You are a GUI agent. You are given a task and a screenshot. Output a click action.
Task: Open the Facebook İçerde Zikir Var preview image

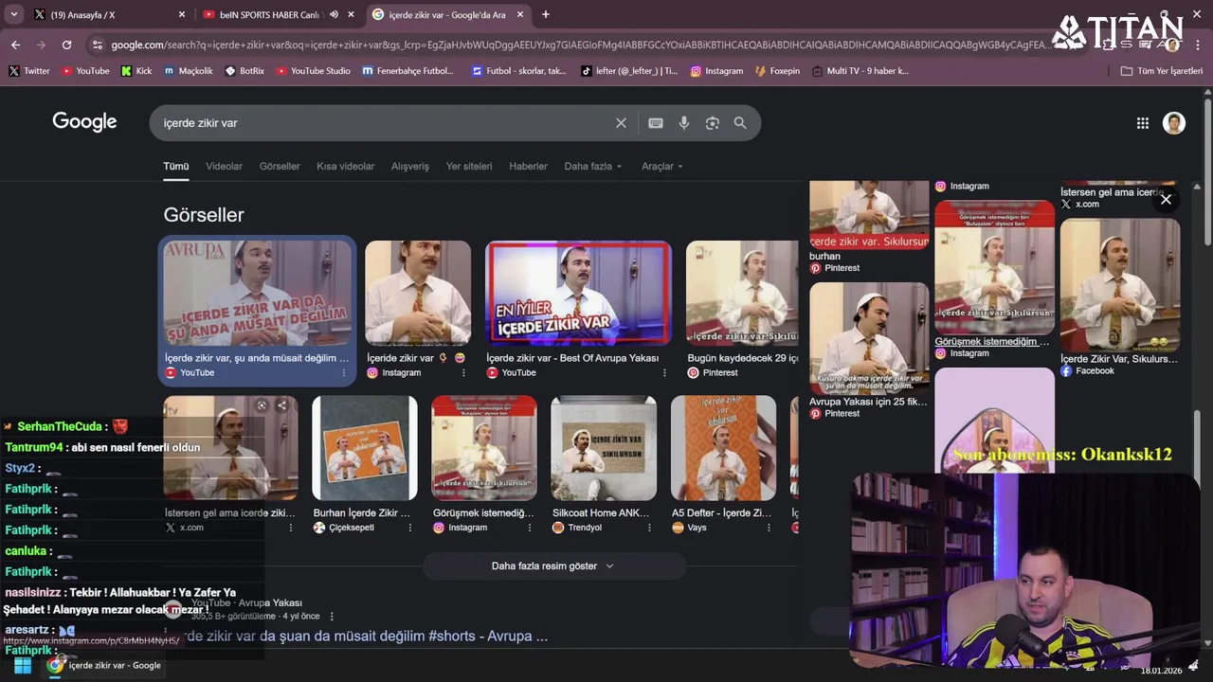pyautogui.click(x=1120, y=285)
